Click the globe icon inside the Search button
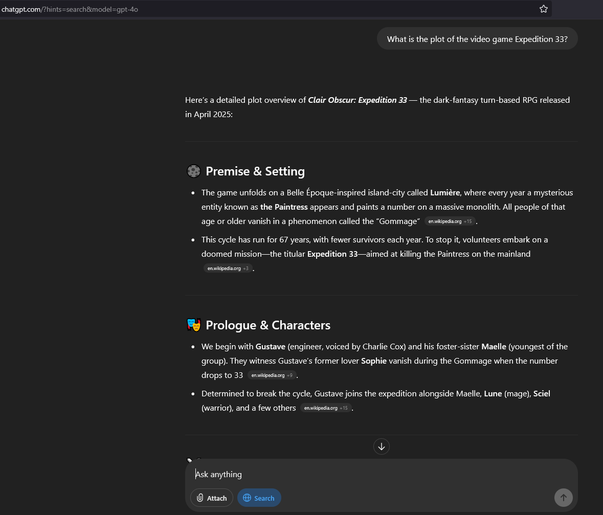 point(247,498)
